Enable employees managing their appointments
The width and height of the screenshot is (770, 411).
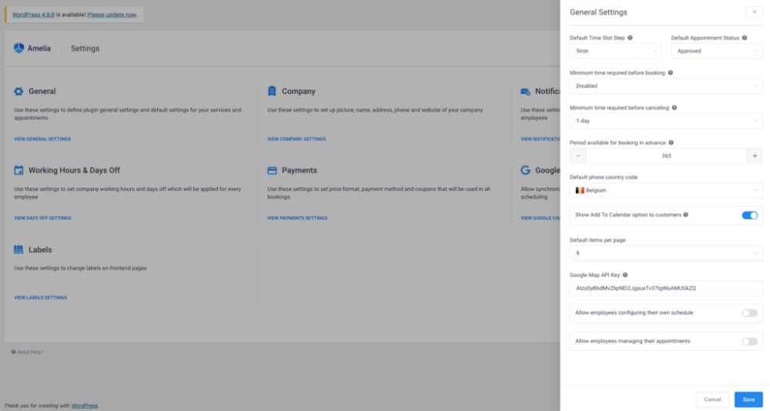tap(749, 342)
